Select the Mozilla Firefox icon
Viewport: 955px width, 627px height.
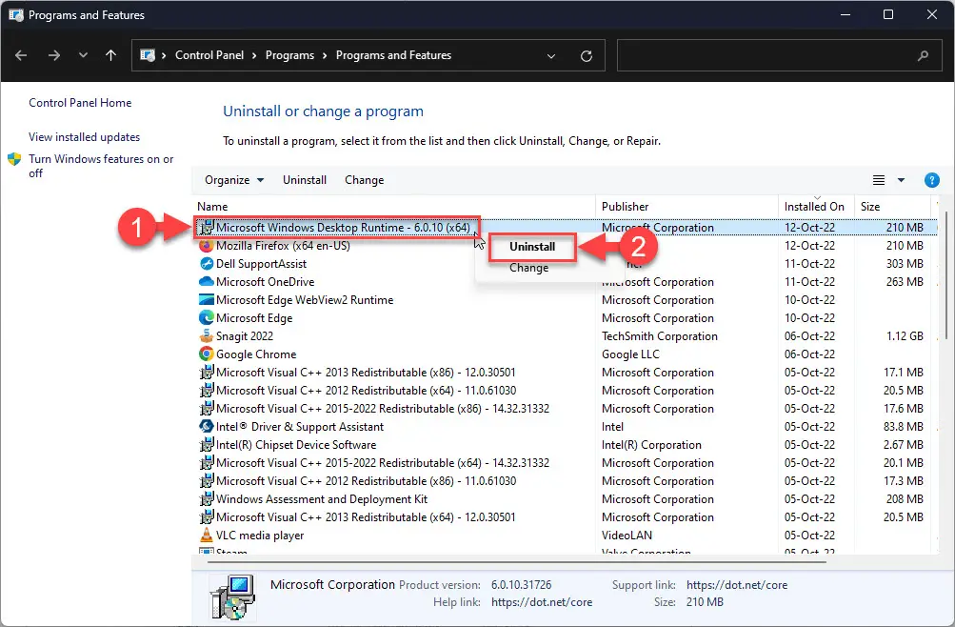point(207,246)
